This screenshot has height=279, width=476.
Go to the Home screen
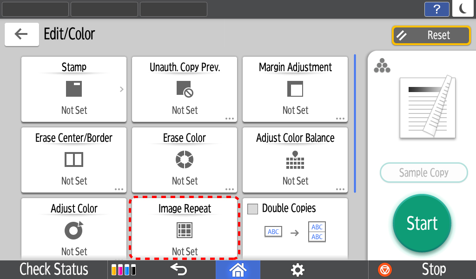[x=238, y=269]
